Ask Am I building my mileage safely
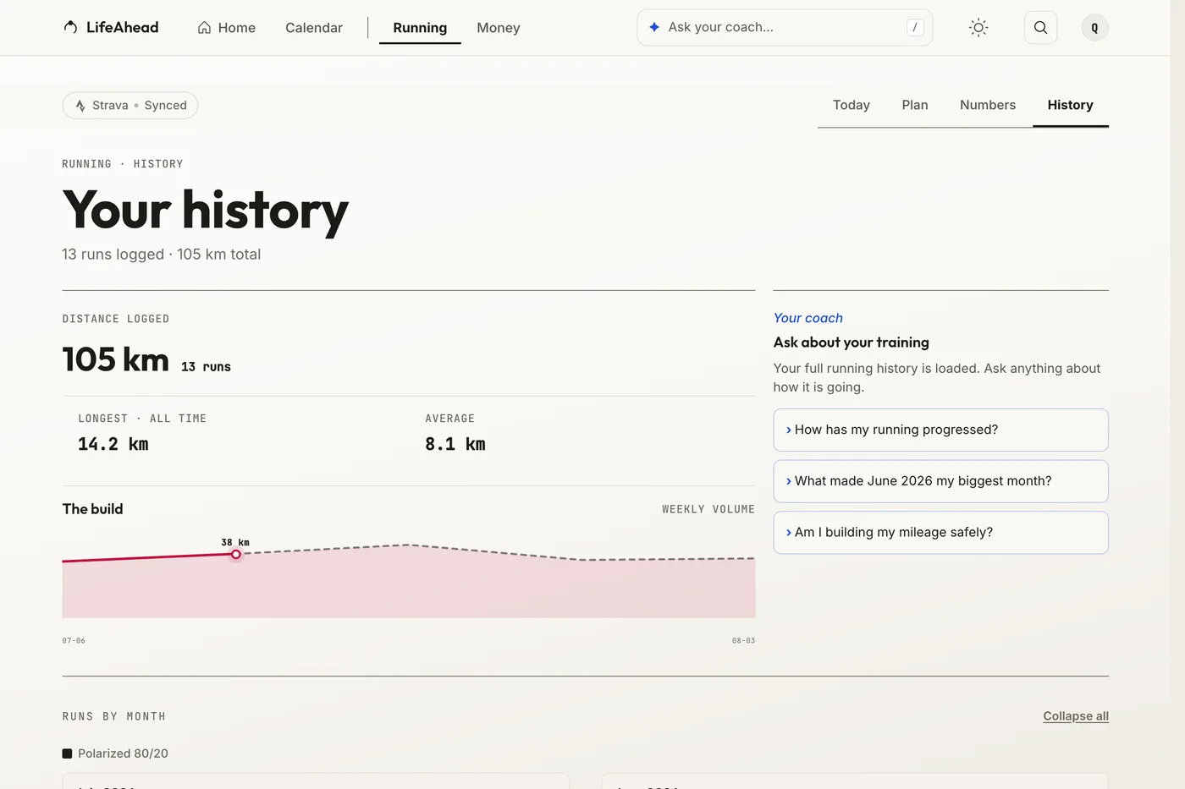The height and width of the screenshot is (789, 1185). (940, 532)
